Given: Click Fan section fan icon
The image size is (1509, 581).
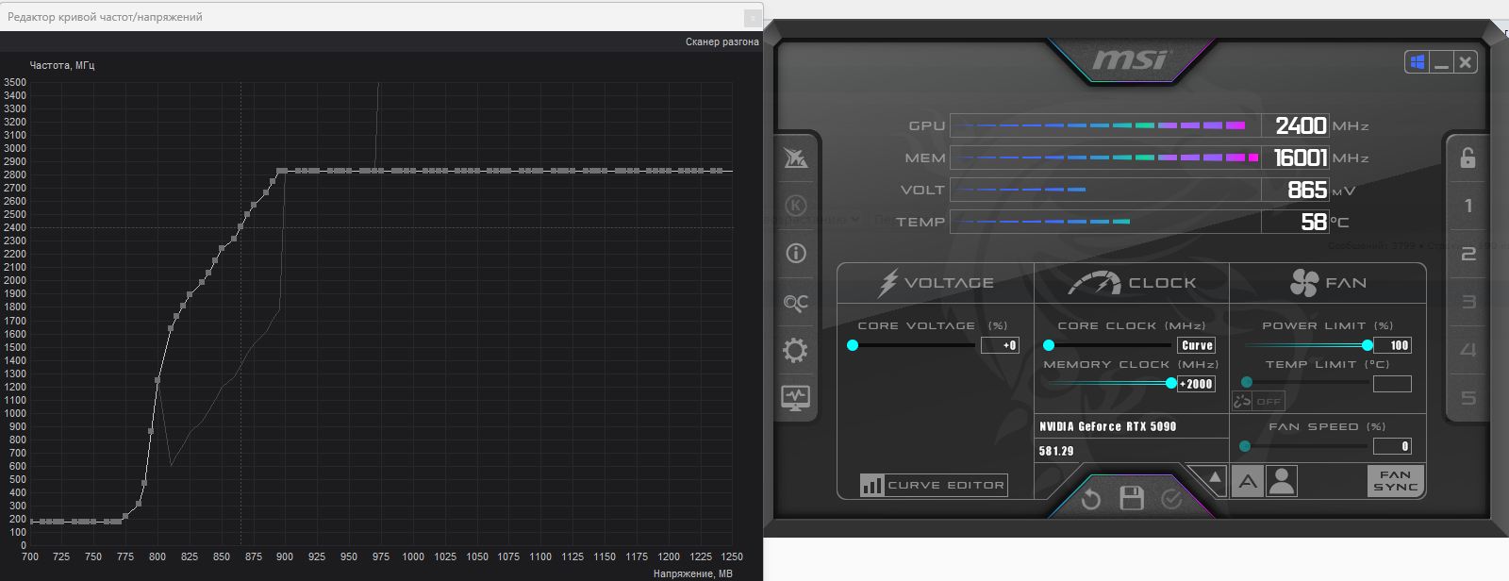Looking at the screenshot, I should point(1304,283).
